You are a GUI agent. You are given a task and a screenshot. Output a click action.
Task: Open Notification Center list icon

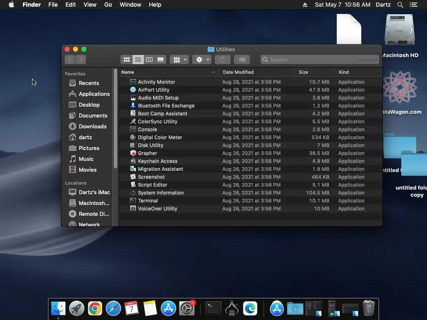[414, 5]
